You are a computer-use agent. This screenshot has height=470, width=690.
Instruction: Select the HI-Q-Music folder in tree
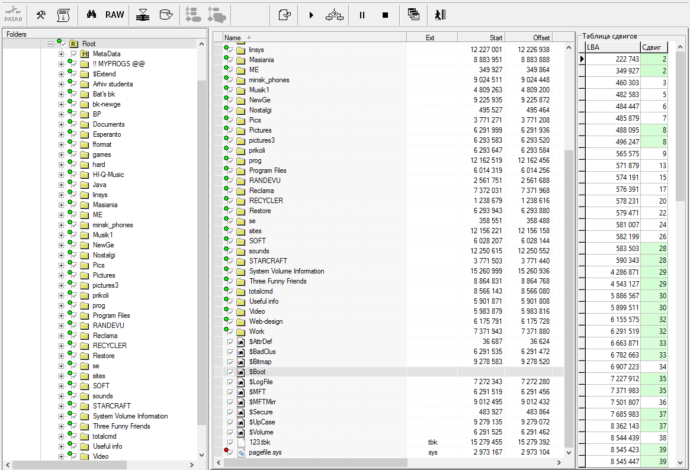108,175
